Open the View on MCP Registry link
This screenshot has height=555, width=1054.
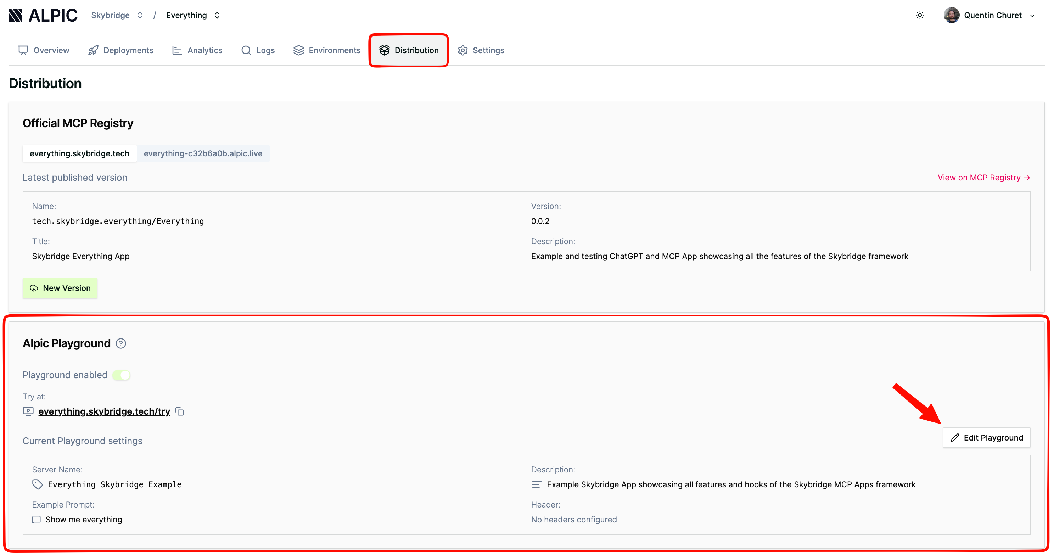[983, 178]
